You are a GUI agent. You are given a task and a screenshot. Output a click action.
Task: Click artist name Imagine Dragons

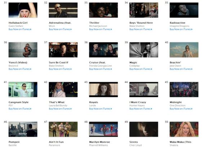point(180,26)
